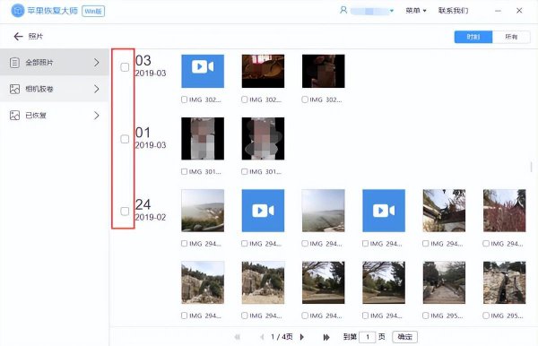Go to the next page arrow
538x346 pixels.
click(x=302, y=337)
